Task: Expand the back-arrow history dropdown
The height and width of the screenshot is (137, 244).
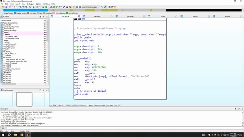Action: pos(12,7)
